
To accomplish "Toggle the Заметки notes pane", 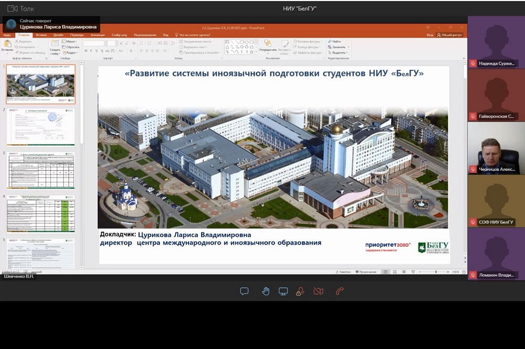I will point(343,272).
